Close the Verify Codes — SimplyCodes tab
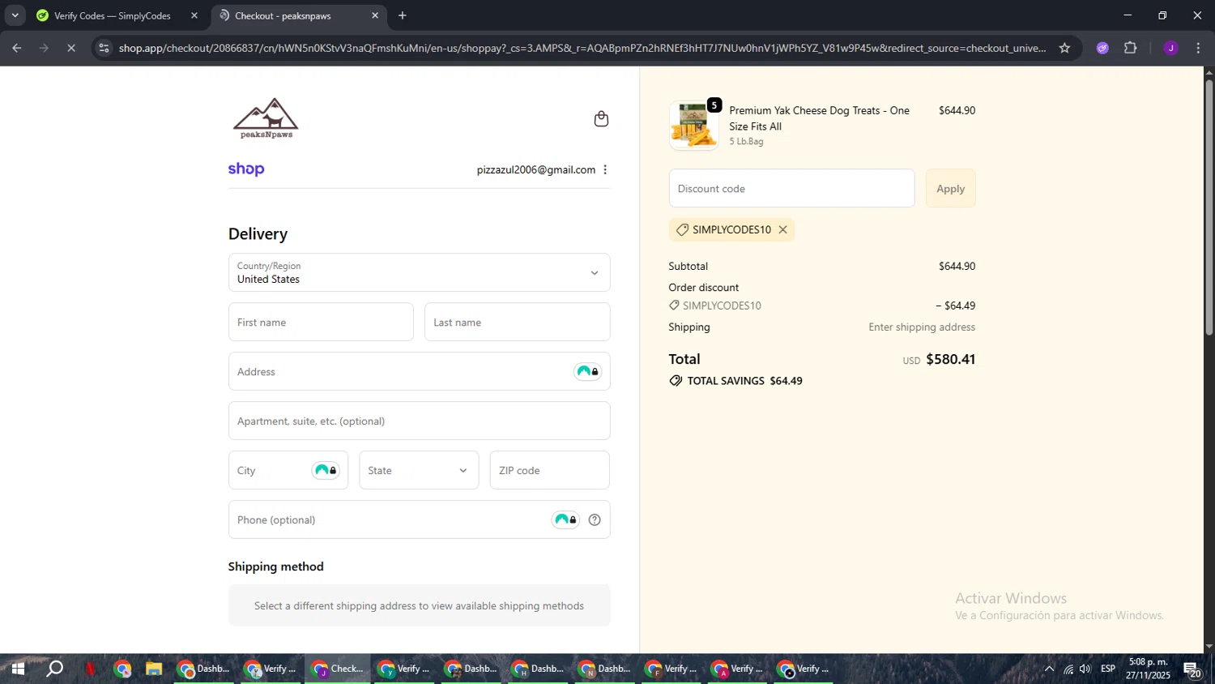This screenshot has width=1215, height=684. [x=194, y=15]
